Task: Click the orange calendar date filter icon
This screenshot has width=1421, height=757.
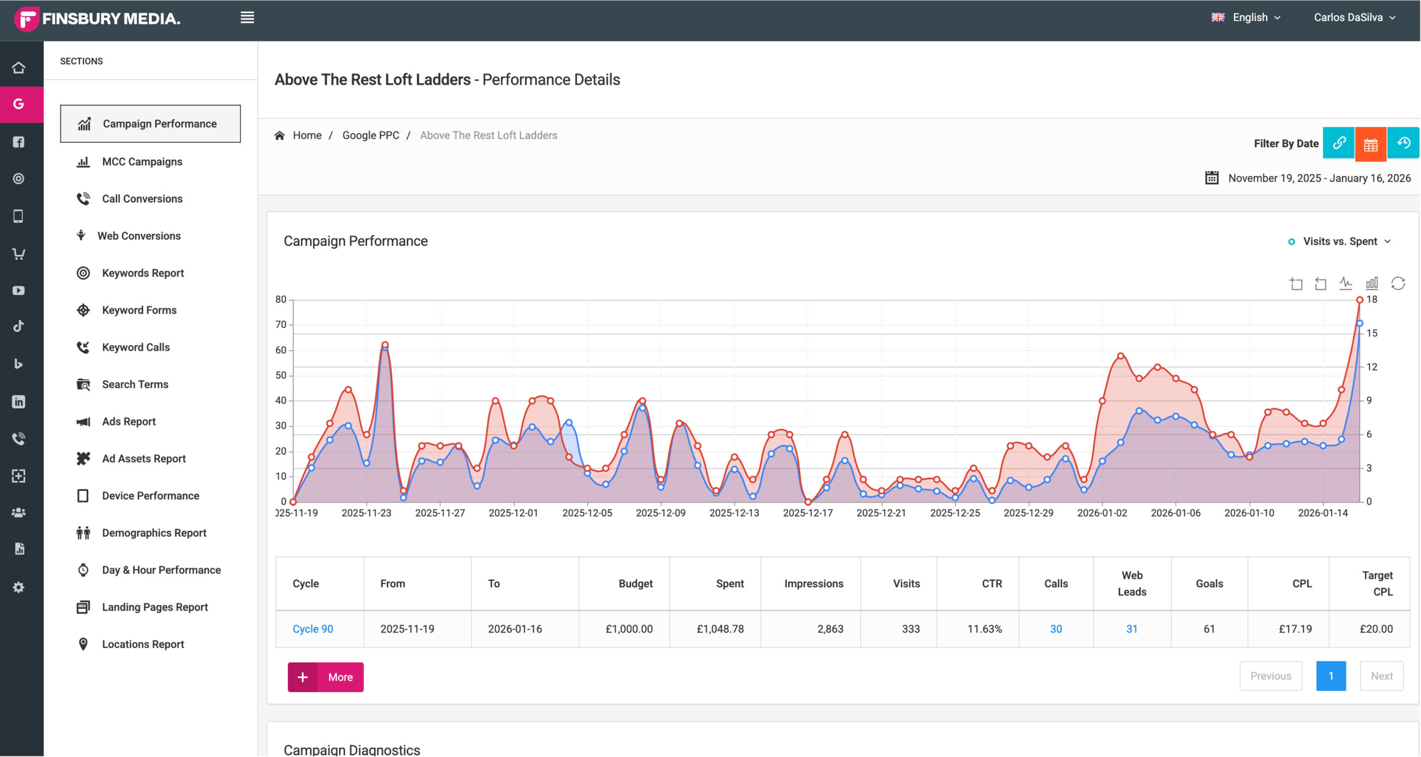Action: (x=1370, y=144)
